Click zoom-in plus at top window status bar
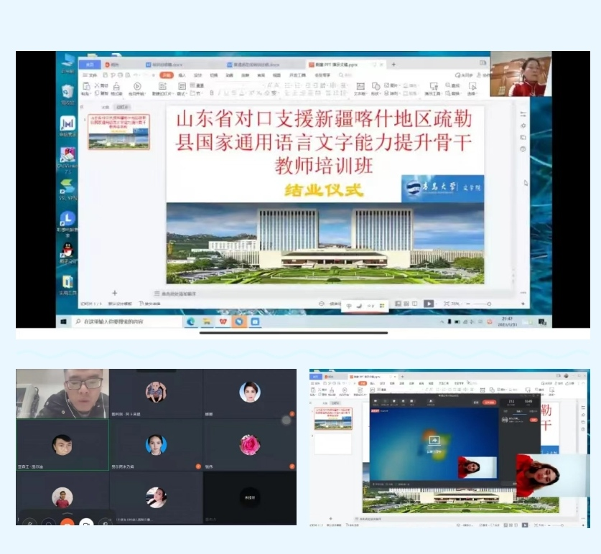The height and width of the screenshot is (554, 601). tap(523, 304)
